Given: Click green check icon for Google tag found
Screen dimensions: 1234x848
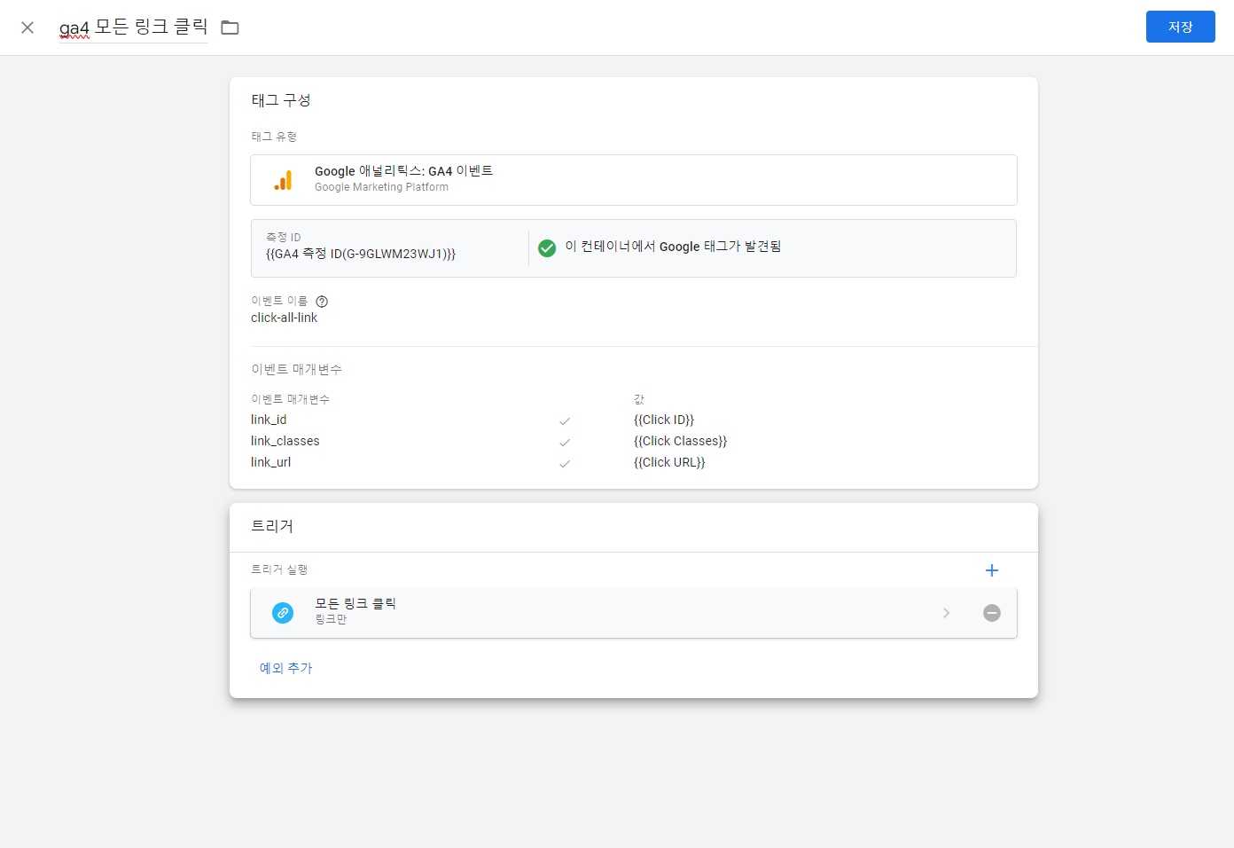Looking at the screenshot, I should pos(547,248).
